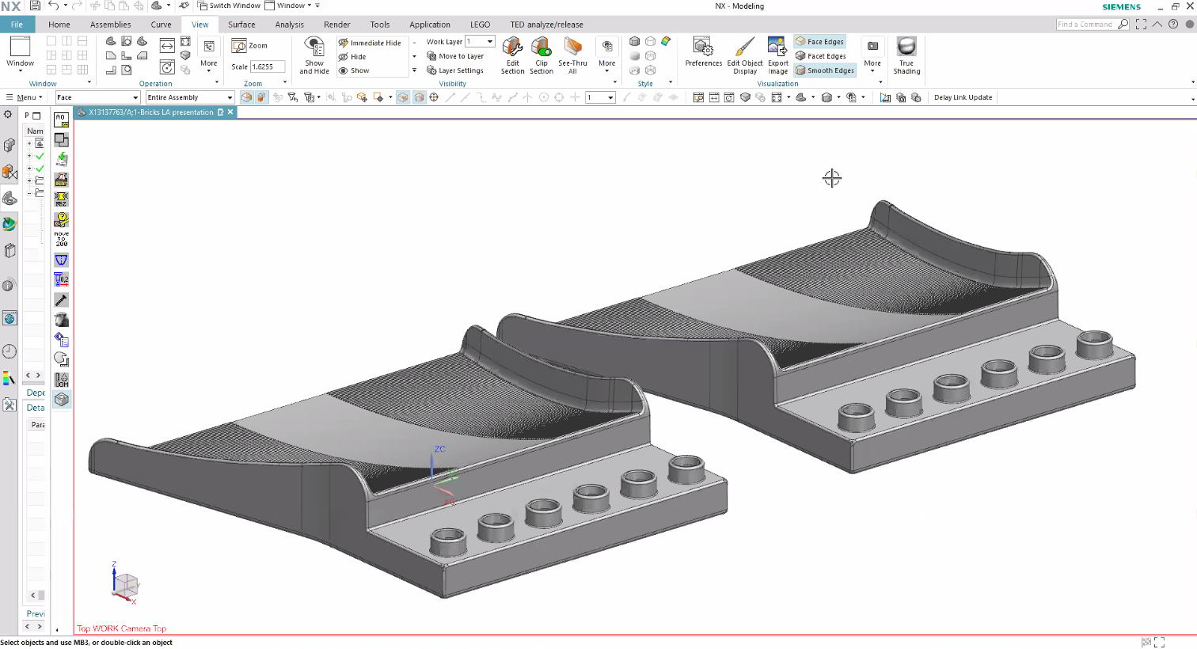Image resolution: width=1197 pixels, height=649 pixels.
Task: Open the Settings gear in resource bar
Action: 9,114
